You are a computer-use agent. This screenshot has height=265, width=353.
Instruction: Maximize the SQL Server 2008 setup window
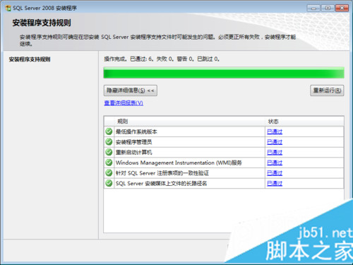tap(328, 8)
